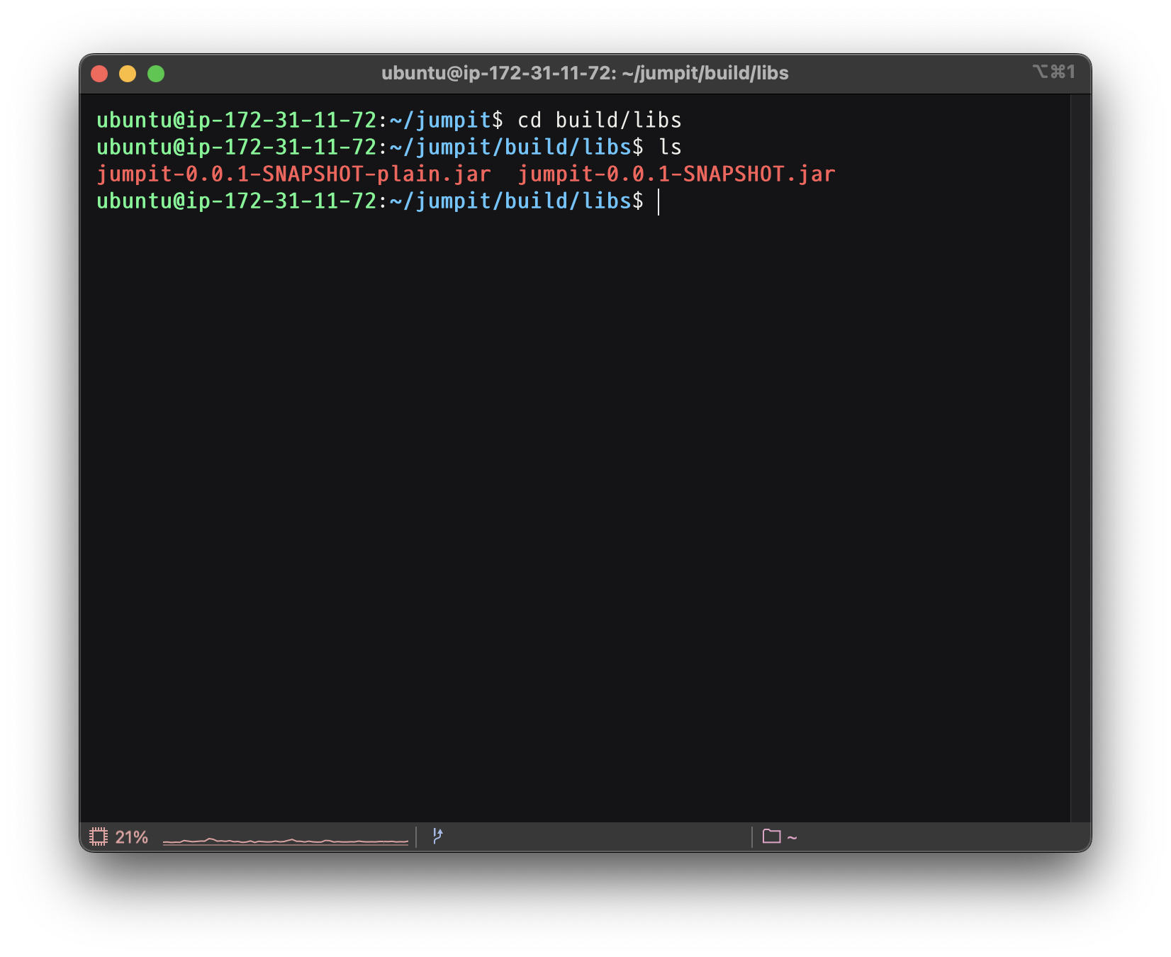Minimize the terminal with yellow button
The width and height of the screenshot is (1171, 957).
point(128,74)
